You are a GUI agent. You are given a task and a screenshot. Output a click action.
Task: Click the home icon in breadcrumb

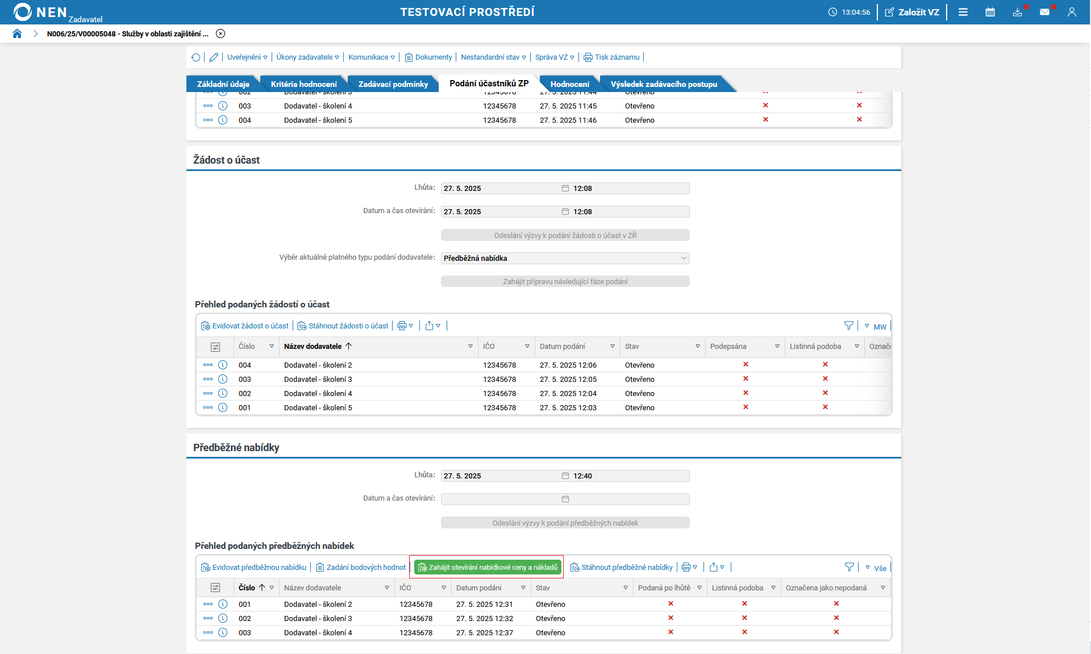point(17,34)
